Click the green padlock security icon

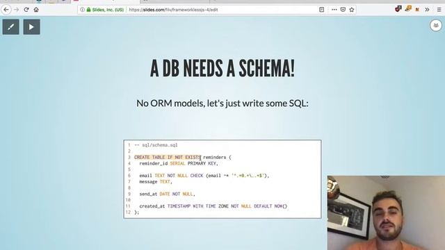click(x=88, y=10)
